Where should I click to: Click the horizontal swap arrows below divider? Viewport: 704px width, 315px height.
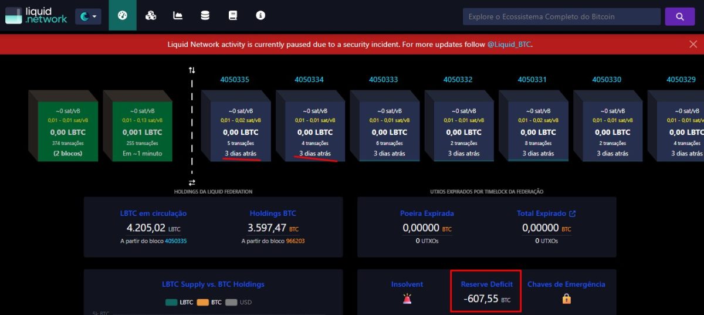pos(192,182)
